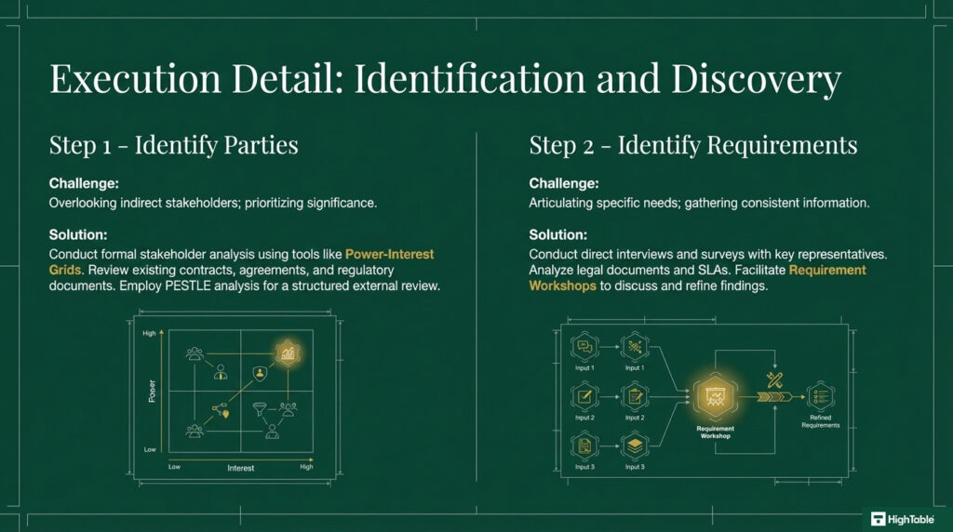Select the gold chevron arrows after the workshop

pos(774,397)
